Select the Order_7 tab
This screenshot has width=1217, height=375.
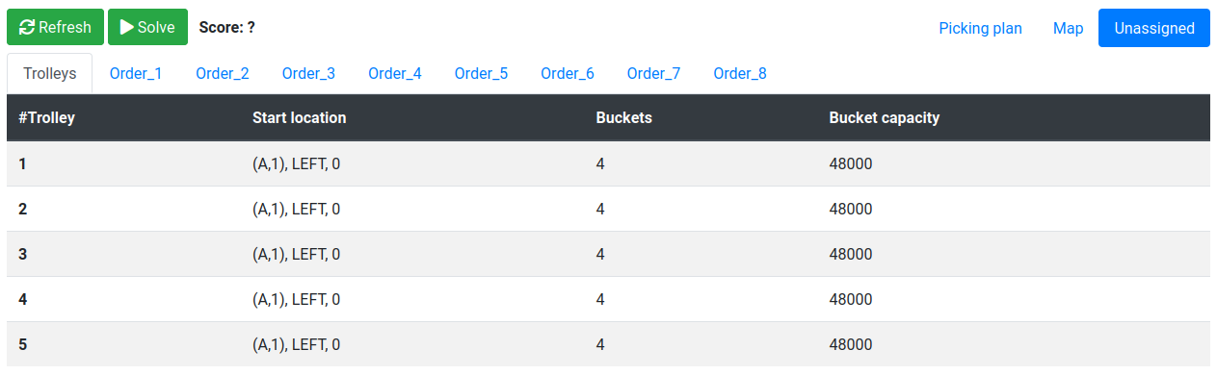[x=653, y=73]
